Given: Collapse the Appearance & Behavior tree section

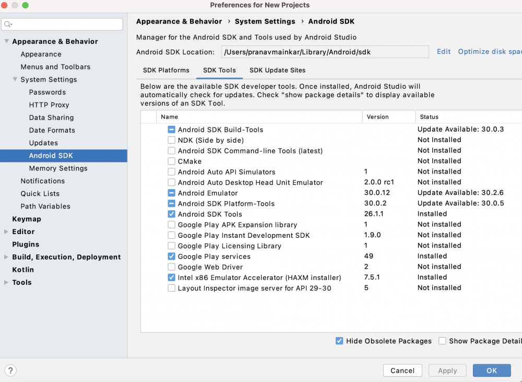Looking at the screenshot, I should point(7,41).
